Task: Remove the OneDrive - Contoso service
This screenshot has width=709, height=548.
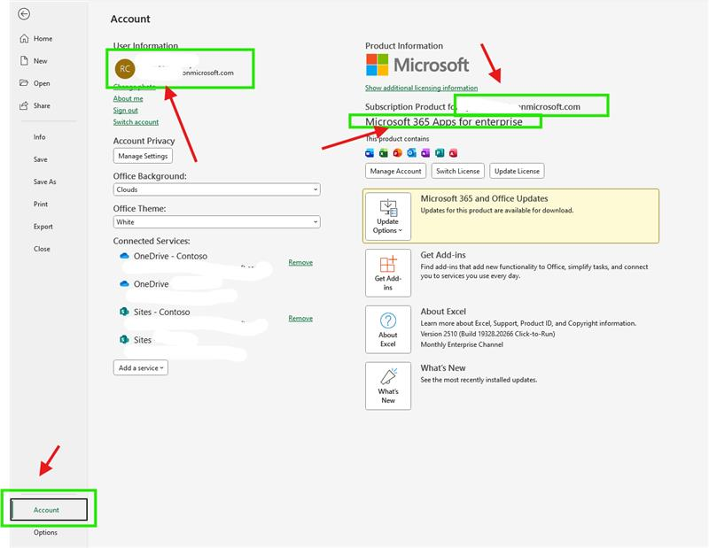Action: click(x=300, y=262)
